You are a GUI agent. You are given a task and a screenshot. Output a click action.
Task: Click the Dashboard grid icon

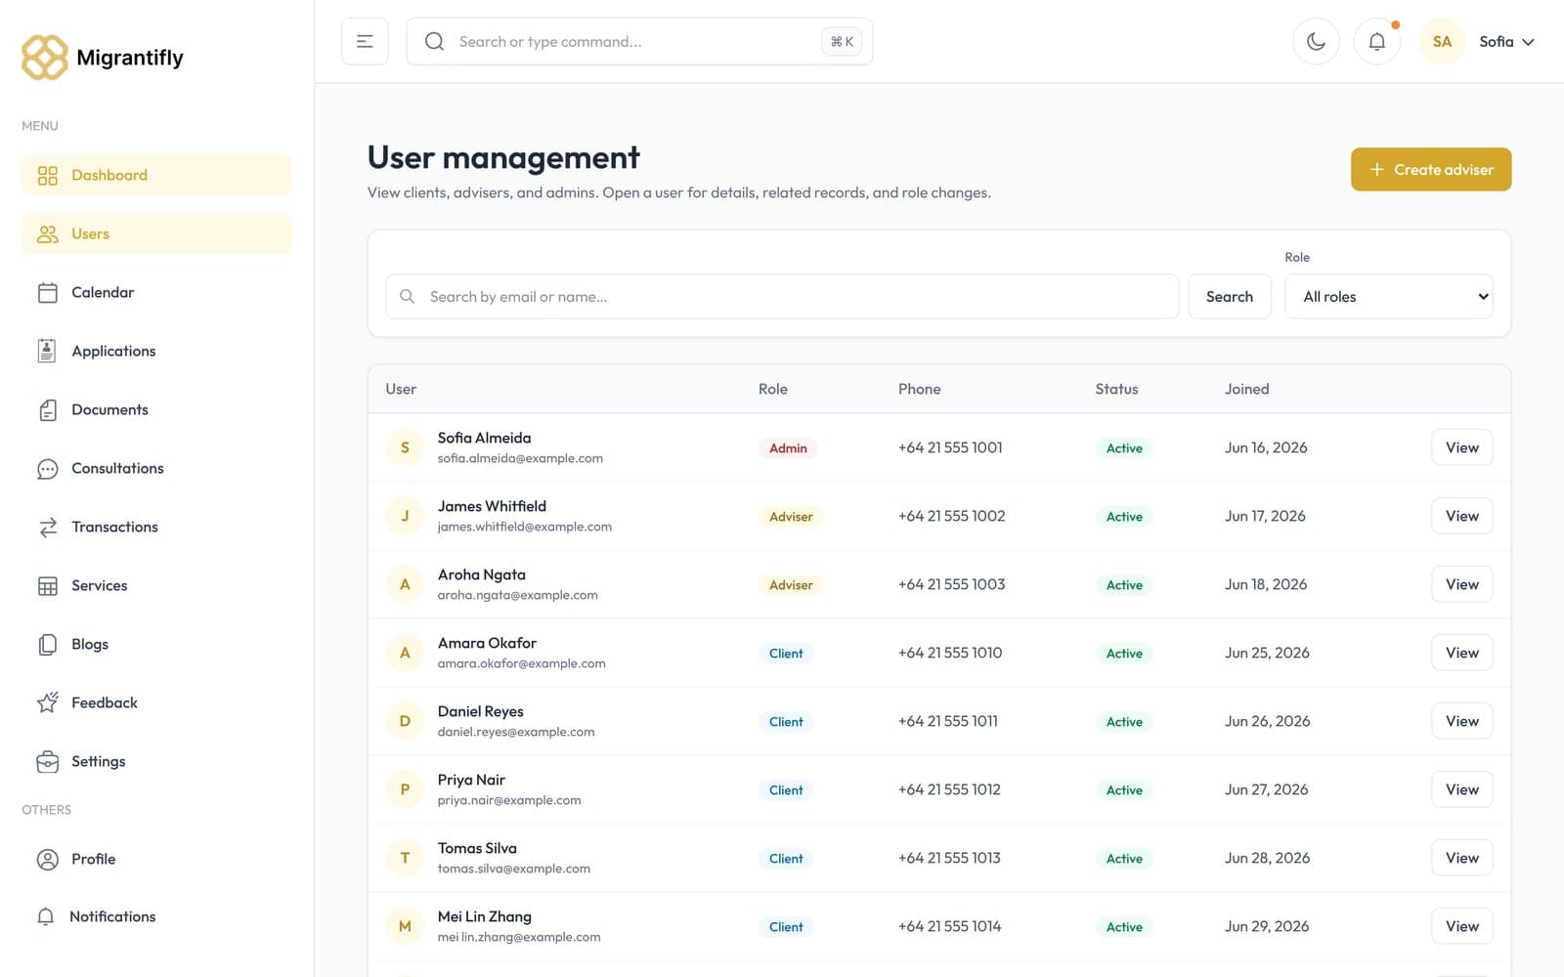(x=47, y=175)
